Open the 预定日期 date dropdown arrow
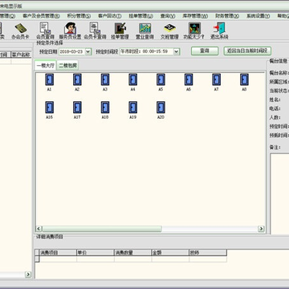The width and height of the screenshot is (289, 289). coord(88,51)
